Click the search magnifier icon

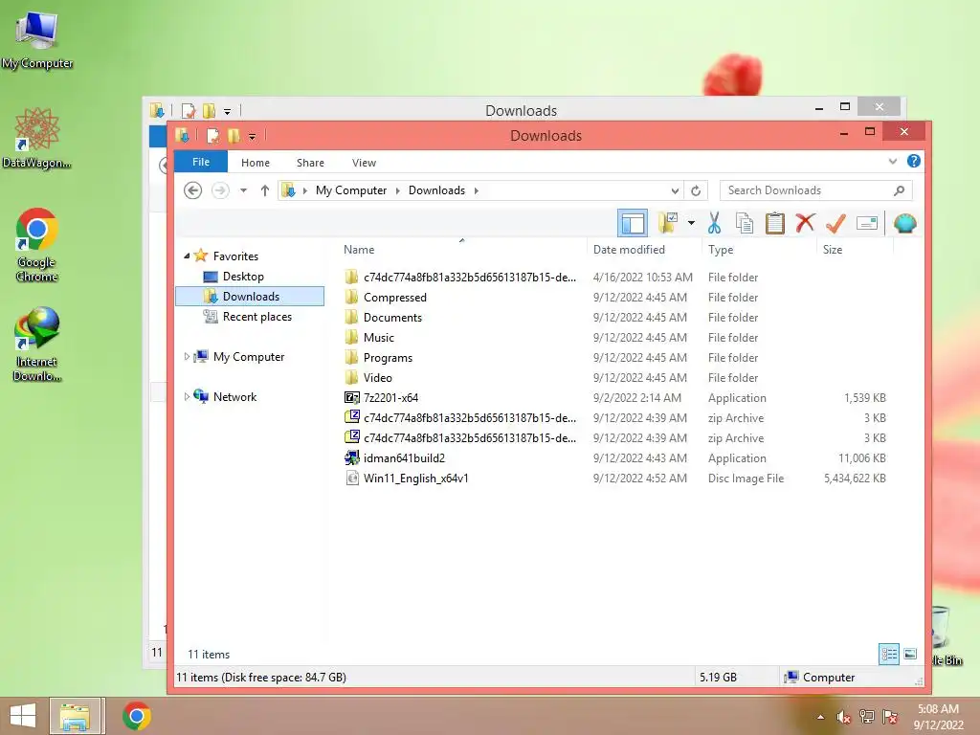click(x=899, y=190)
